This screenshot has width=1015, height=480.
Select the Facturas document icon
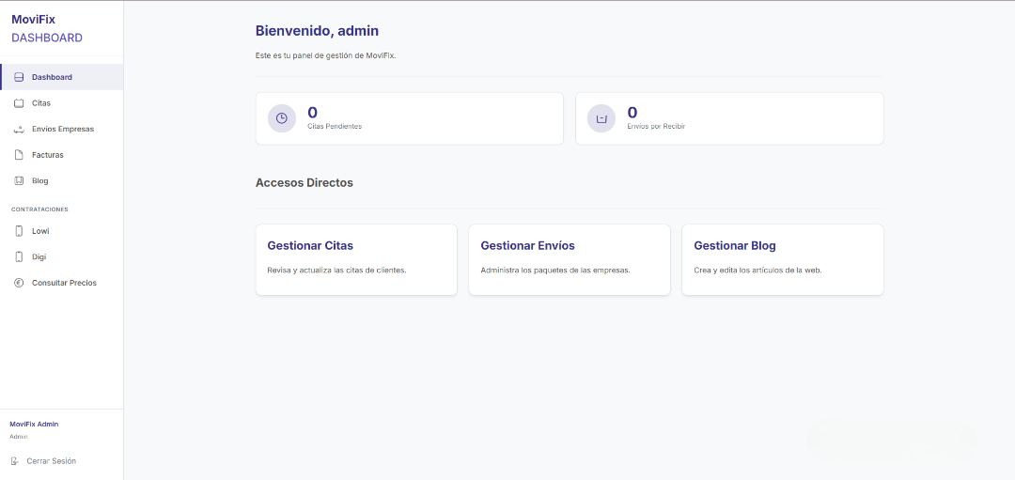(19, 155)
